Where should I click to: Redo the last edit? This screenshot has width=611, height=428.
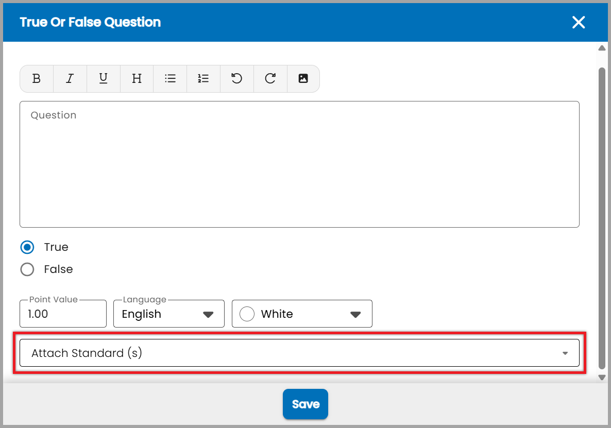[x=270, y=79]
